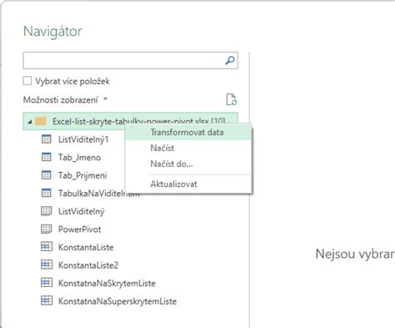Click the table icon beside Tab_Prijmeni

point(46,175)
